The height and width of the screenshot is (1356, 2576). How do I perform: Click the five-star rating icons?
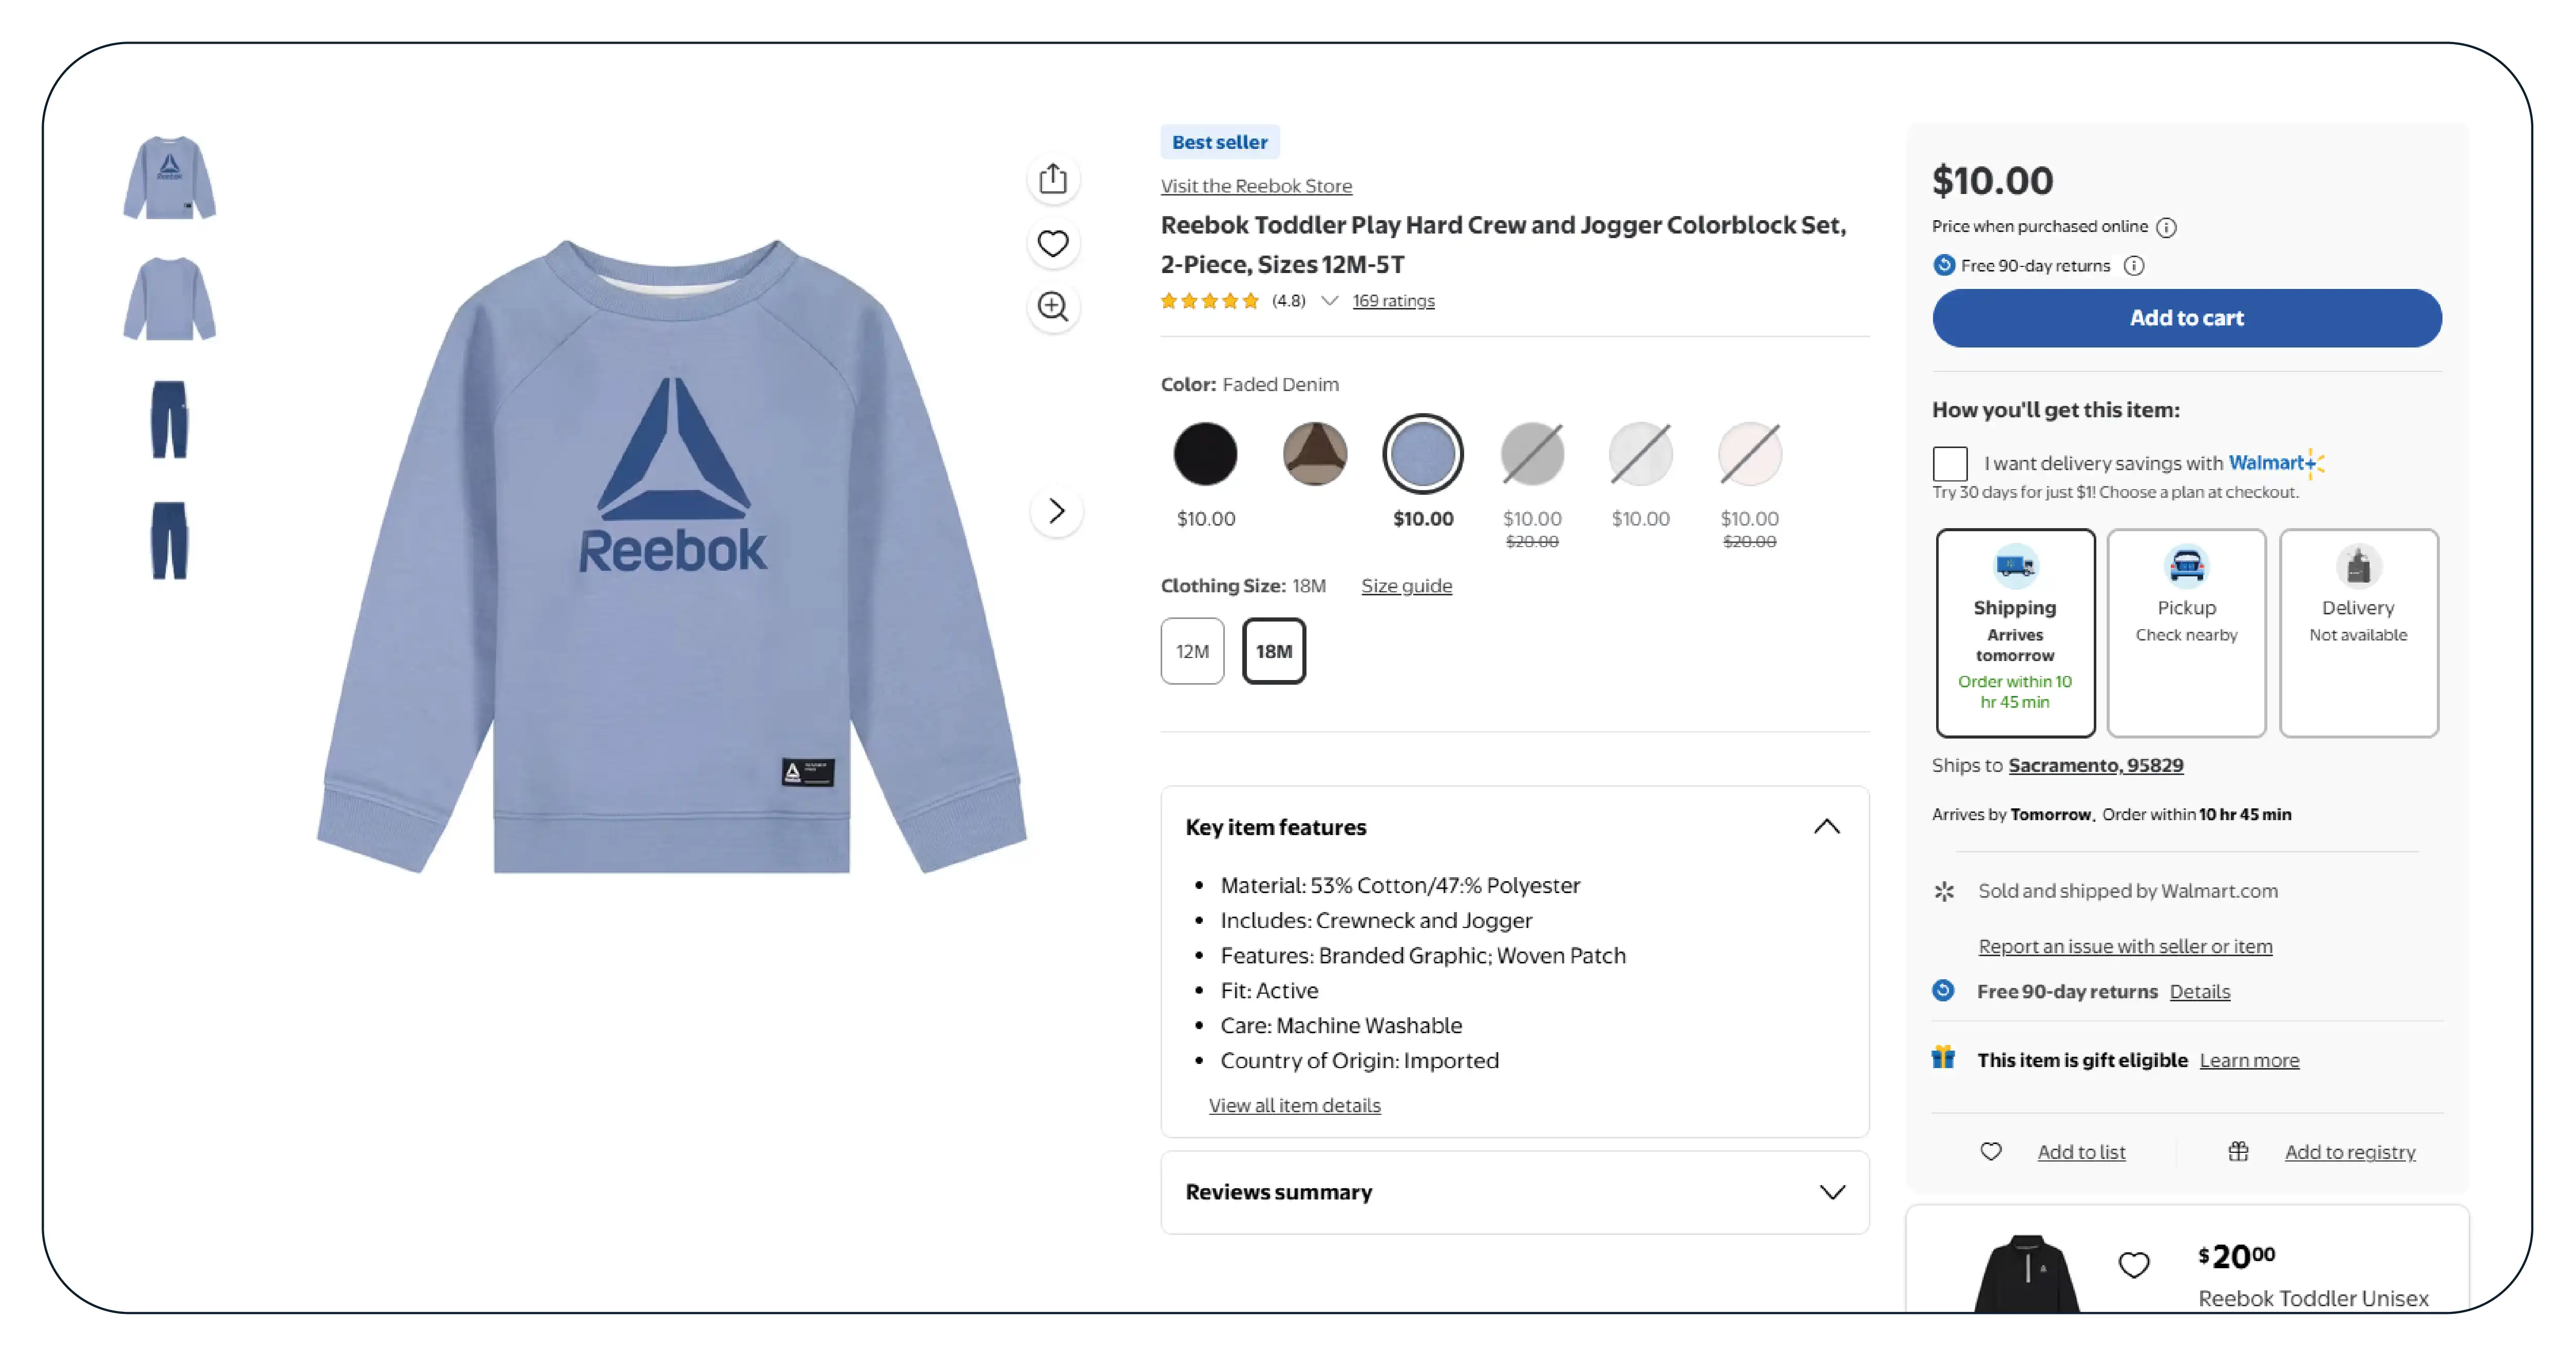point(1209,301)
